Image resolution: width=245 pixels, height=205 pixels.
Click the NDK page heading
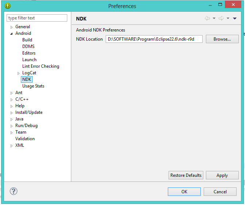click(81, 19)
